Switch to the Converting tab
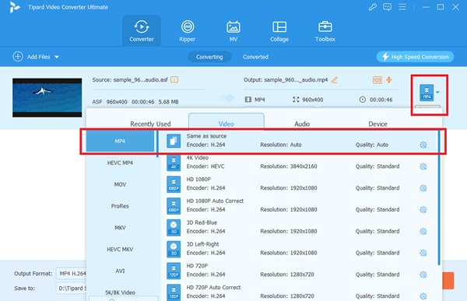Image resolution: width=467 pixels, height=301 pixels. tap(209, 57)
